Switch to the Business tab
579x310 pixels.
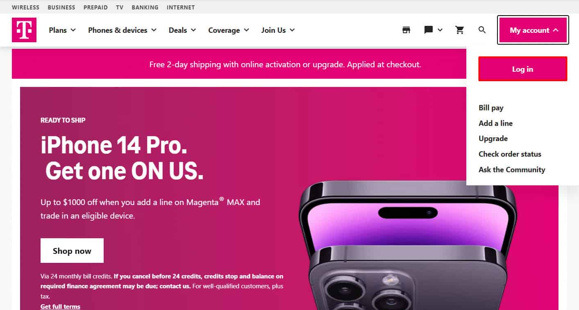[61, 7]
